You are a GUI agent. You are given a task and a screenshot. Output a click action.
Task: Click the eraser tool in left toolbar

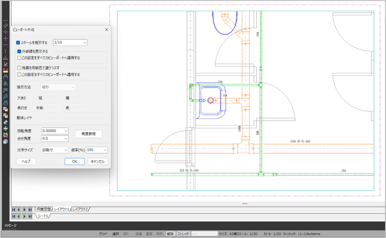point(6,122)
